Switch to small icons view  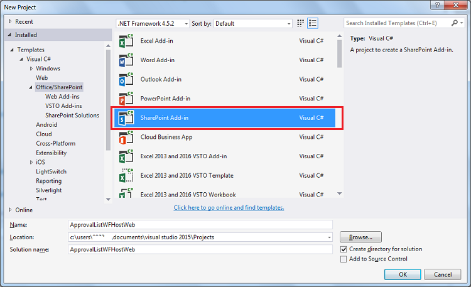coord(300,23)
